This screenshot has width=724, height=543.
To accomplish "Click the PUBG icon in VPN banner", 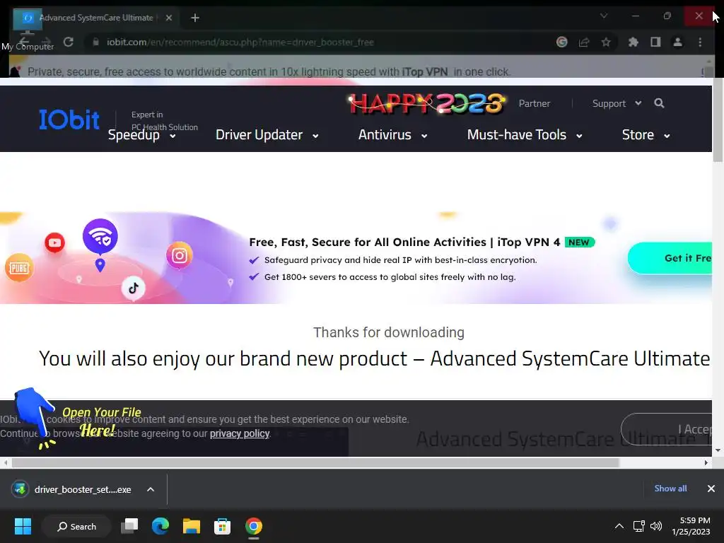I will [19, 267].
